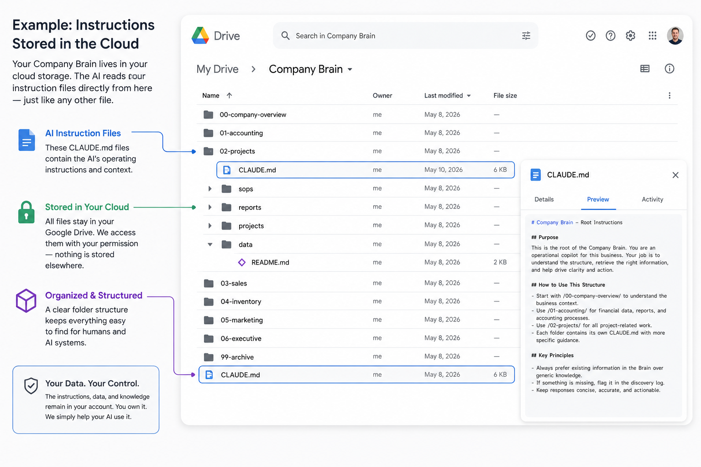
Task: Expand the sops folder arrow
Action: (x=210, y=188)
